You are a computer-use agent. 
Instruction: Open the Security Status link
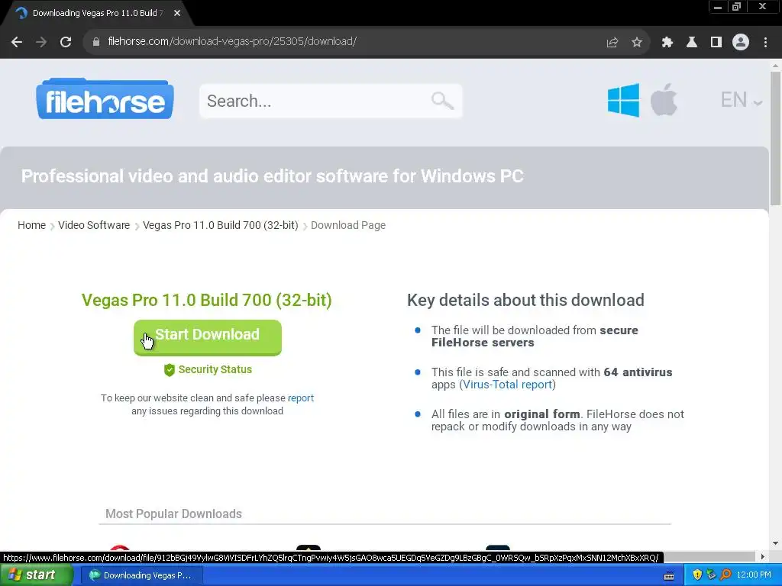[x=215, y=370]
